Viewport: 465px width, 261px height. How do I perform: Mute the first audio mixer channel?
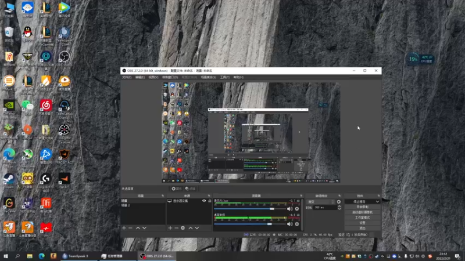(x=289, y=208)
